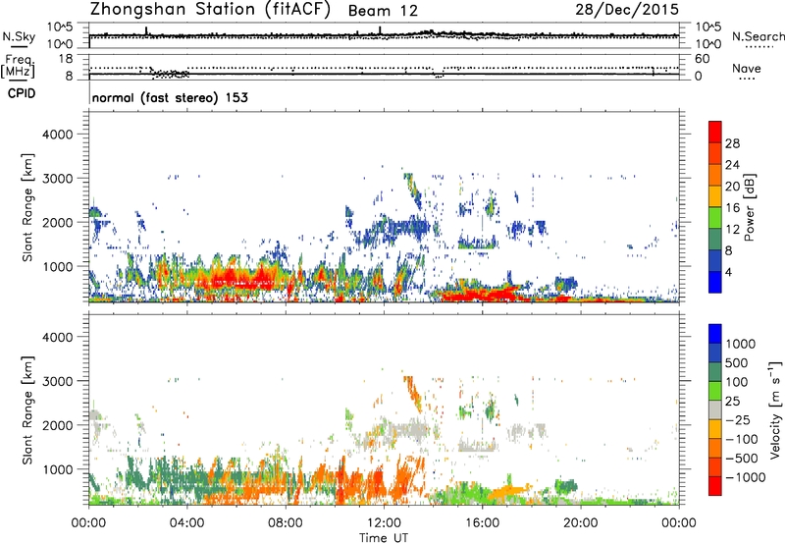The width and height of the screenshot is (785, 544).
Task: Click the "28" value on the Power colorbar
Action: [732, 143]
